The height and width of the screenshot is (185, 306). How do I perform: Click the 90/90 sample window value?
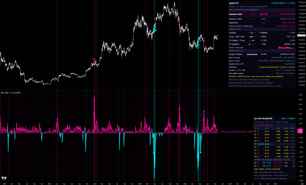click(264, 54)
